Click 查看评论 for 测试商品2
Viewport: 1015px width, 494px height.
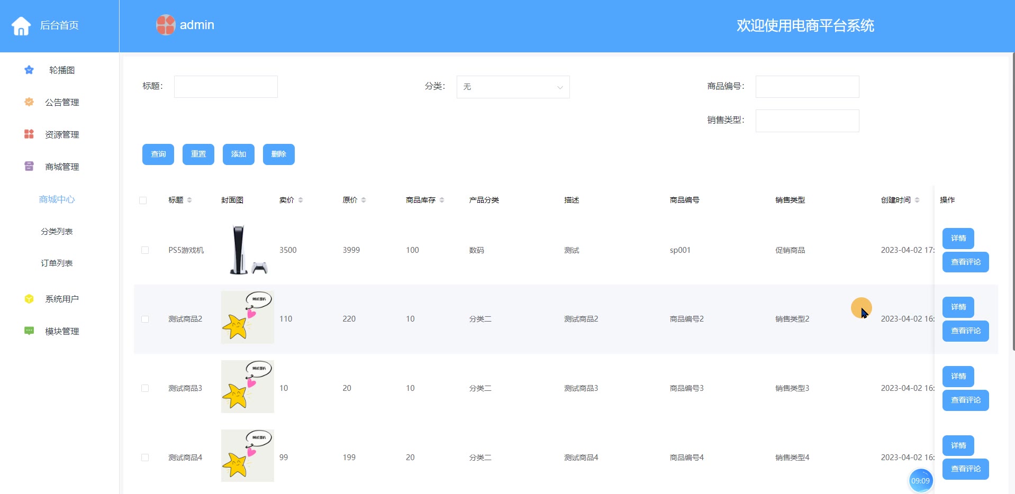point(966,331)
